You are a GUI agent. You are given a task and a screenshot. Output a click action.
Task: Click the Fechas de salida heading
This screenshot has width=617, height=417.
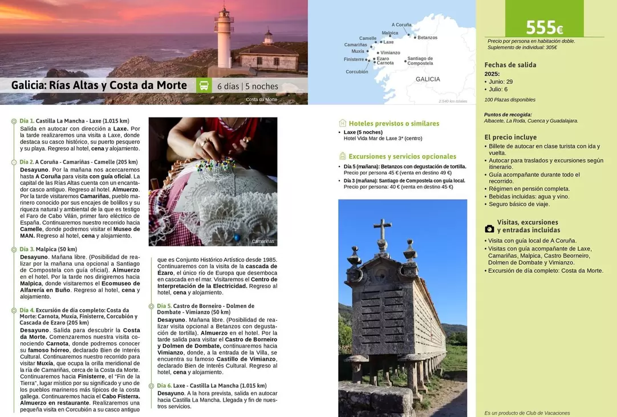coord(510,65)
